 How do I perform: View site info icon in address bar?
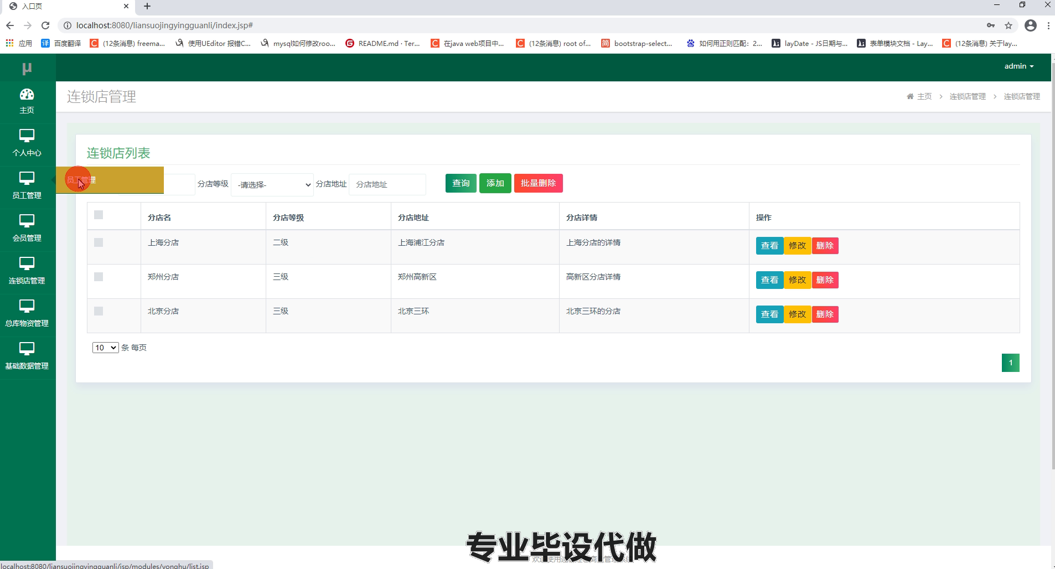click(x=68, y=25)
